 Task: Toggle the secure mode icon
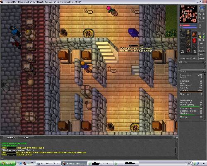click(204, 40)
